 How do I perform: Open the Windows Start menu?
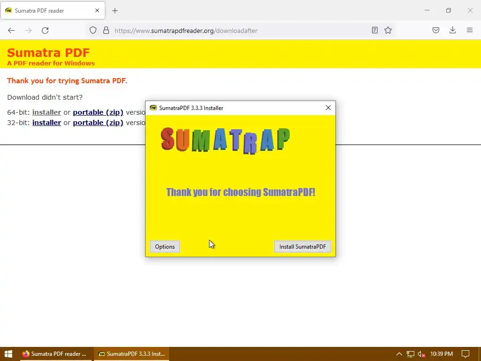[x=8, y=354]
